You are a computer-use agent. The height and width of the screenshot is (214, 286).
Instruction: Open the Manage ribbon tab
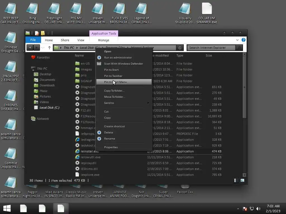point(104,40)
